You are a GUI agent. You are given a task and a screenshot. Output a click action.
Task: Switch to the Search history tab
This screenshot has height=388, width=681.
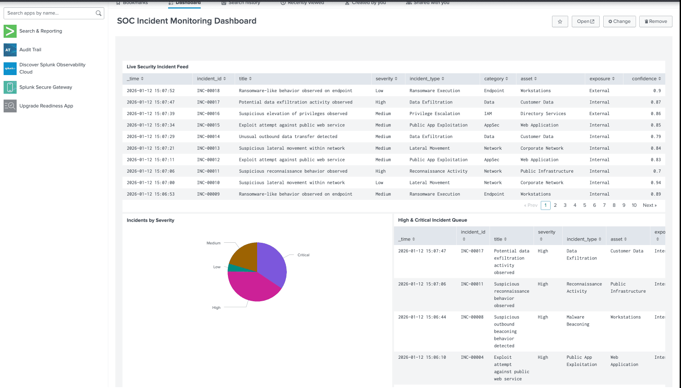(242, 3)
